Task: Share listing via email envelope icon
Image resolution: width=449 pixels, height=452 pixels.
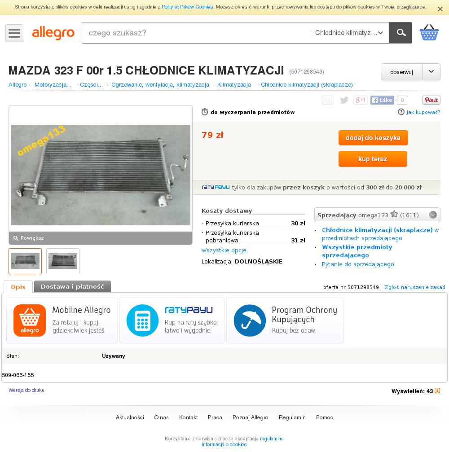Action: (327, 100)
